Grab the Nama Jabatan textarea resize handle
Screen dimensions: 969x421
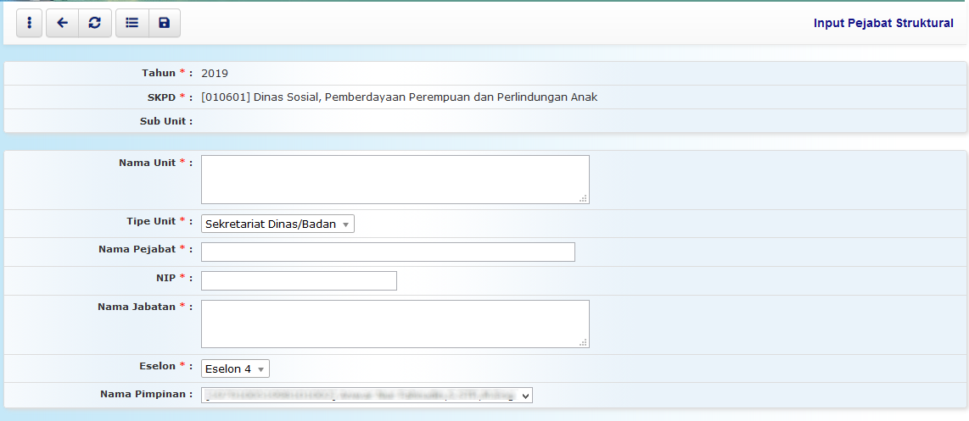tap(583, 342)
